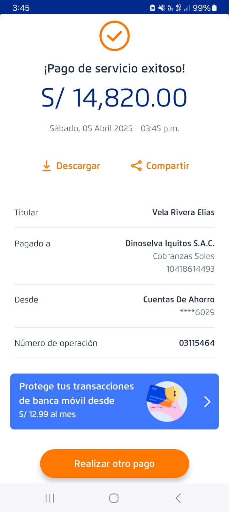Tap the download arrow icon
The image size is (229, 512).
pos(47,166)
